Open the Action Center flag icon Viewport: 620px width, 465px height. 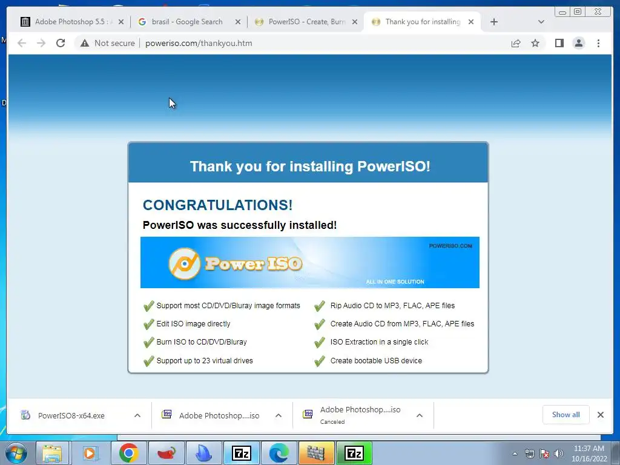click(x=544, y=453)
